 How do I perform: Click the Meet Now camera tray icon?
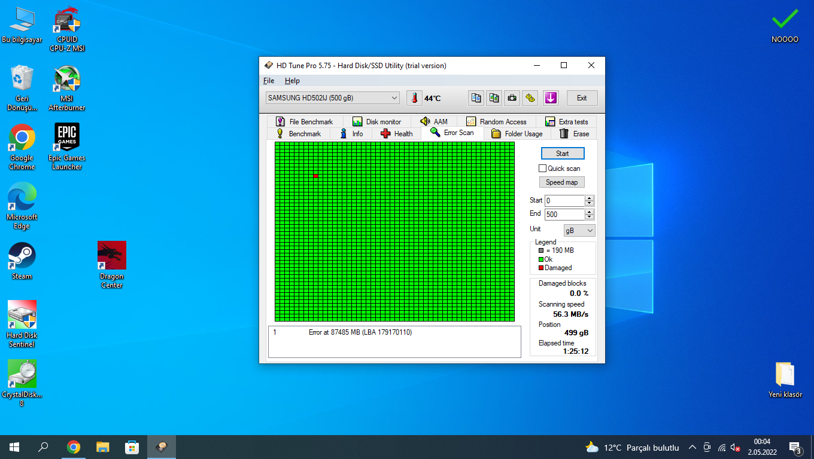pos(707,447)
